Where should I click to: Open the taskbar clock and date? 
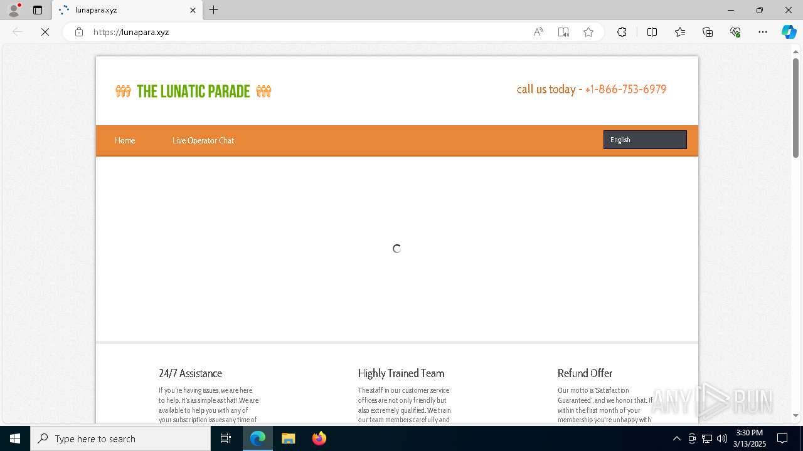[750, 438]
